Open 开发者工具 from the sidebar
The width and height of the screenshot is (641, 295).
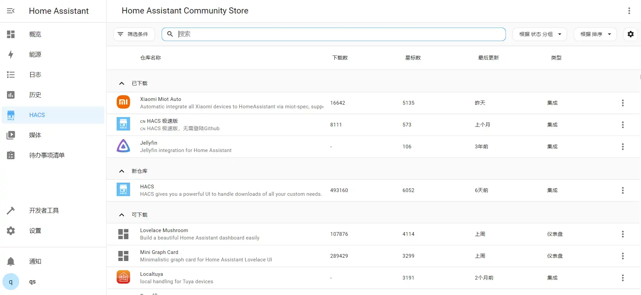coord(44,211)
